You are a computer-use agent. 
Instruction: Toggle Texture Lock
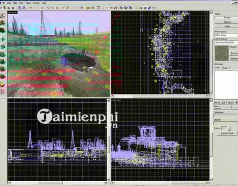tap(107, 8)
